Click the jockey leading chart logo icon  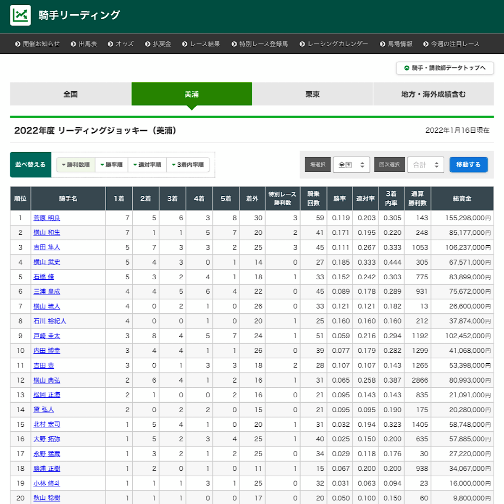(20, 16)
